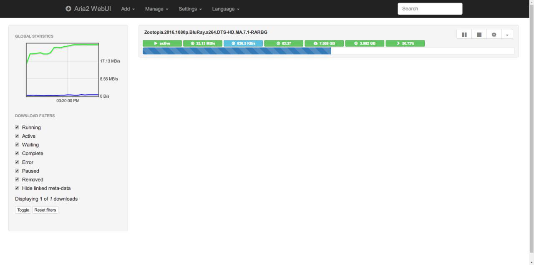Click the 3.992 GB downloaded badge

(365, 43)
